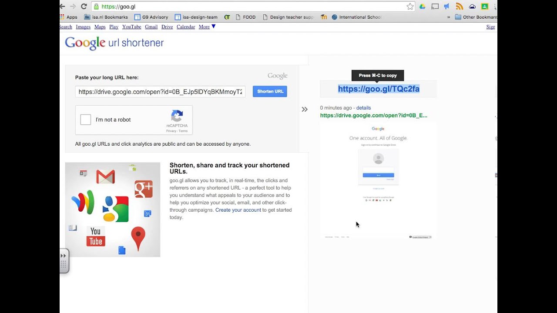Click the side panel expand handle
The height and width of the screenshot is (313, 557).
64,261
